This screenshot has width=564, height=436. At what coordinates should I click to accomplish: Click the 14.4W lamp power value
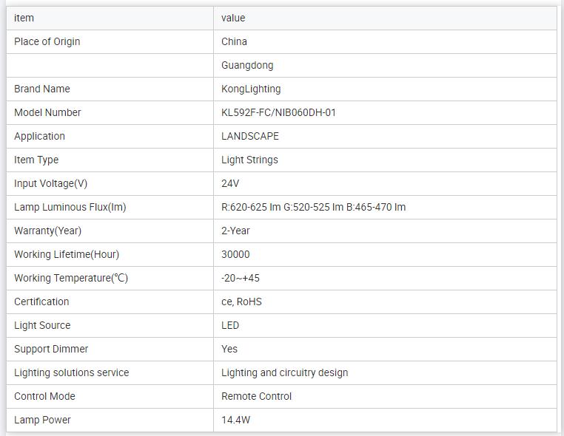pos(235,420)
